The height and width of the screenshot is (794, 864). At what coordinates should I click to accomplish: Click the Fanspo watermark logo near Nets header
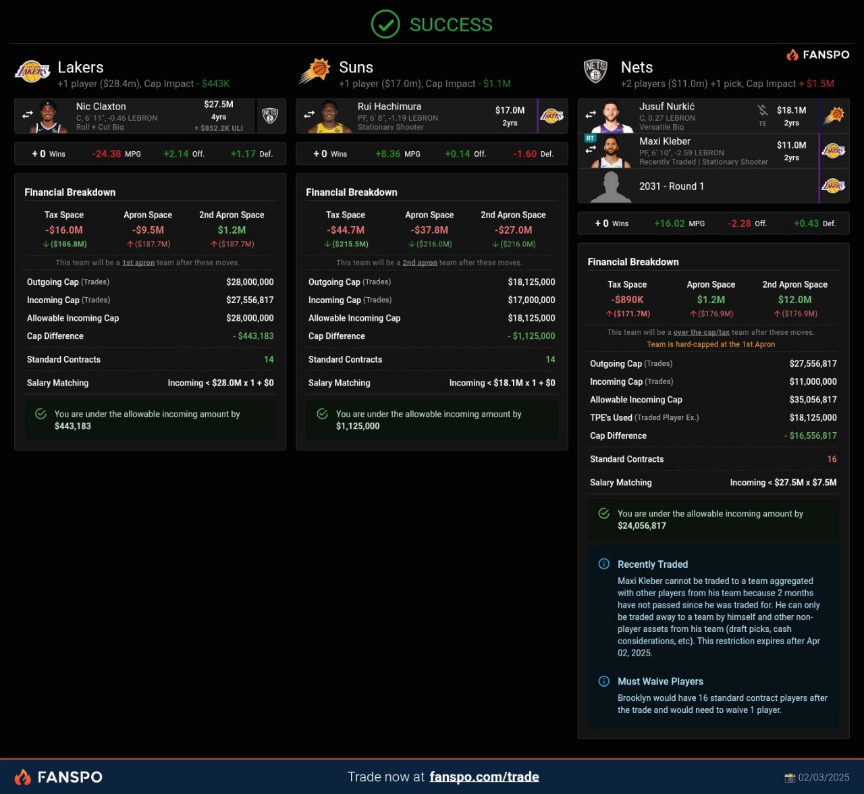818,55
